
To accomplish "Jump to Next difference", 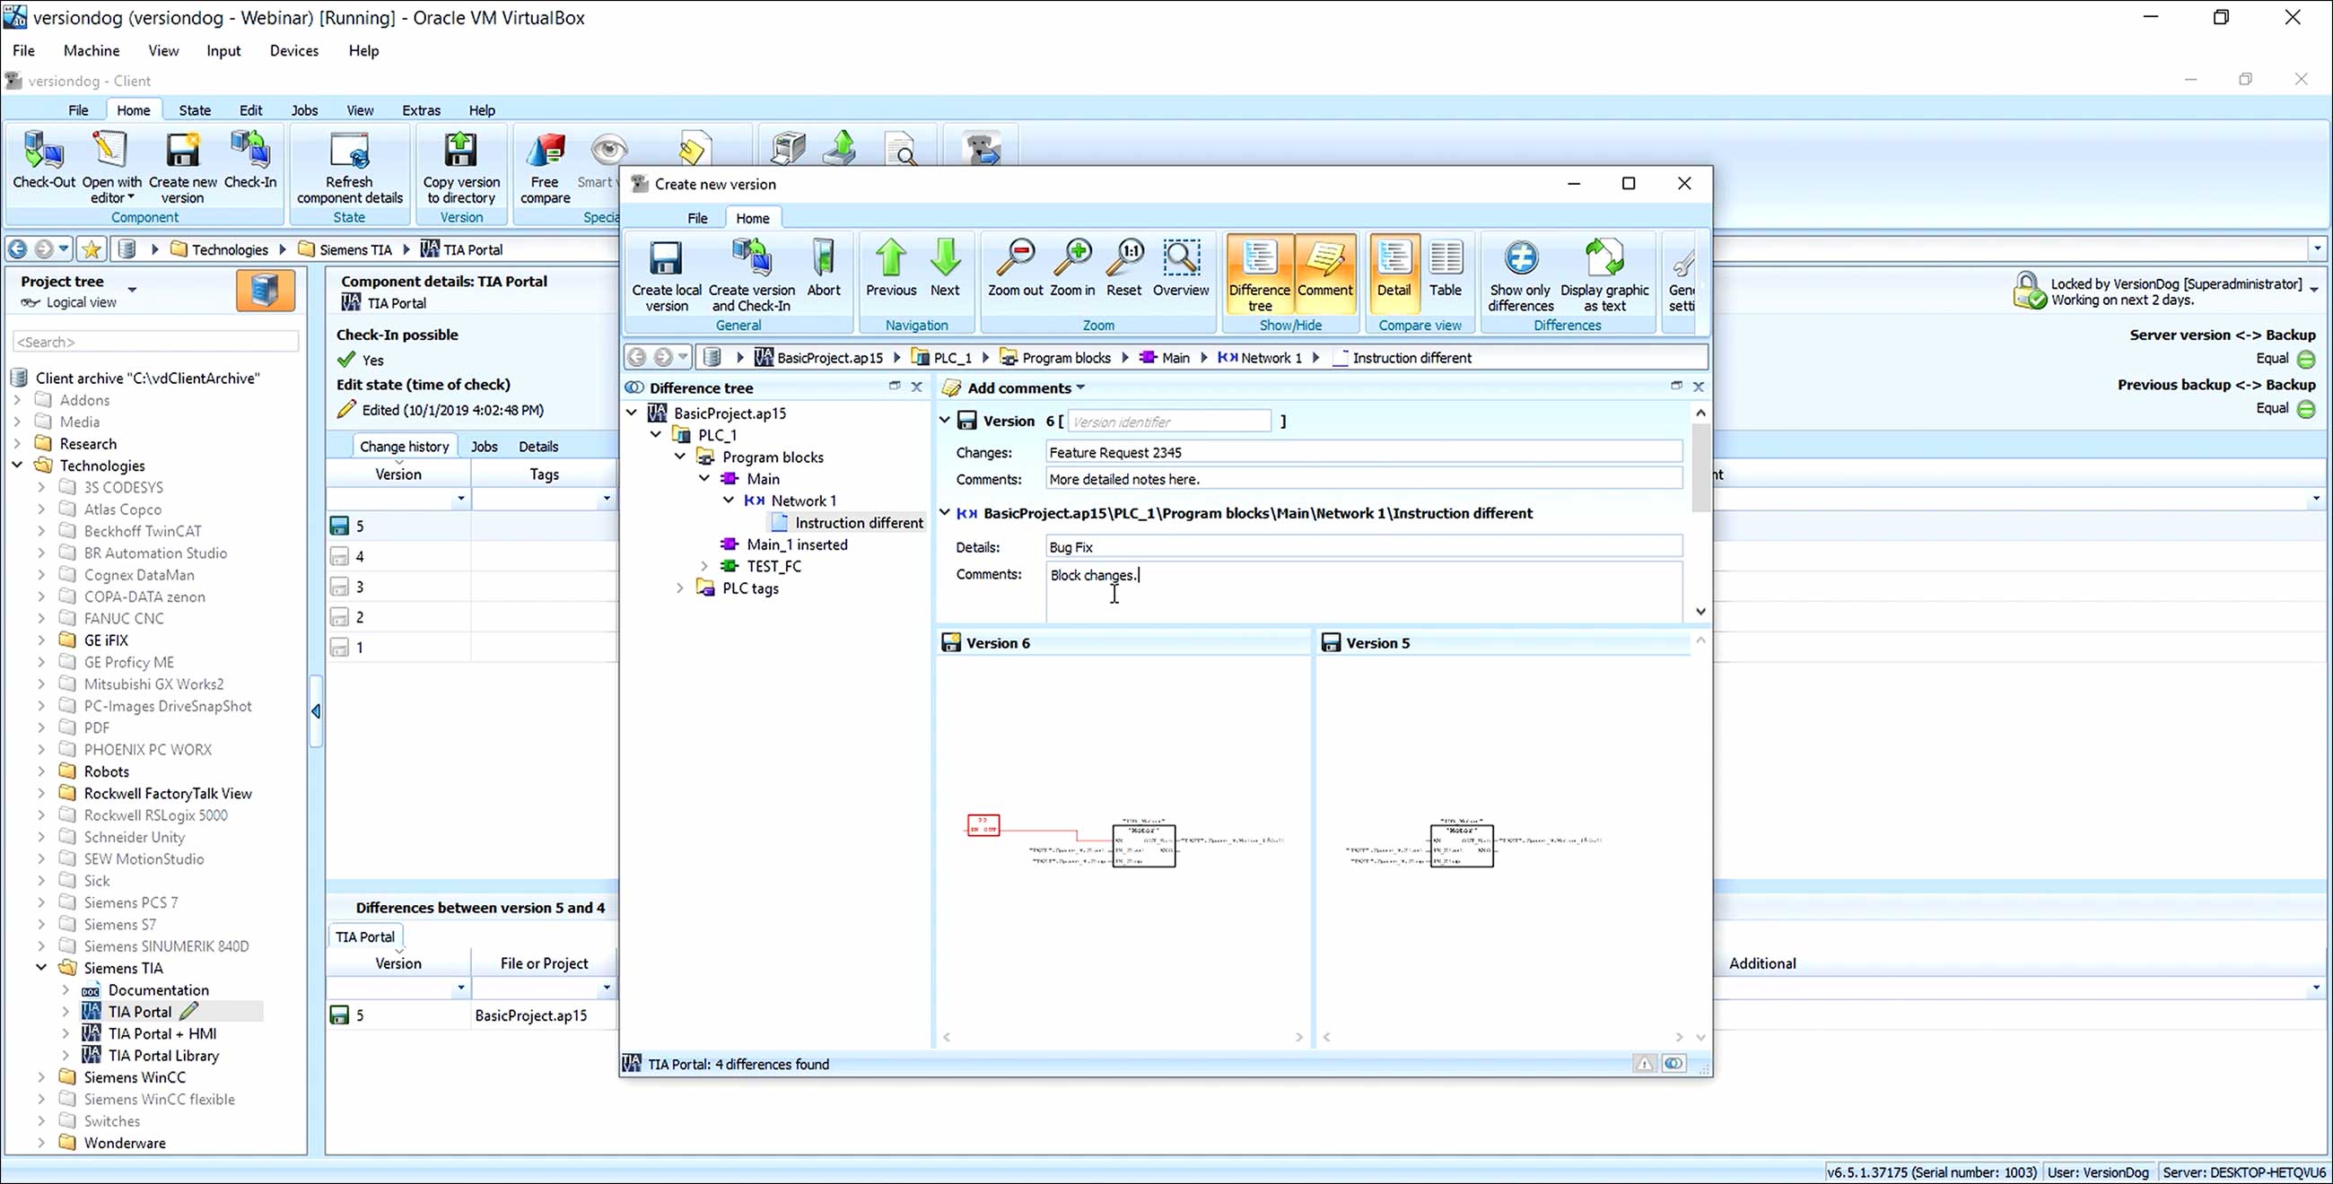I will pyautogui.click(x=945, y=267).
